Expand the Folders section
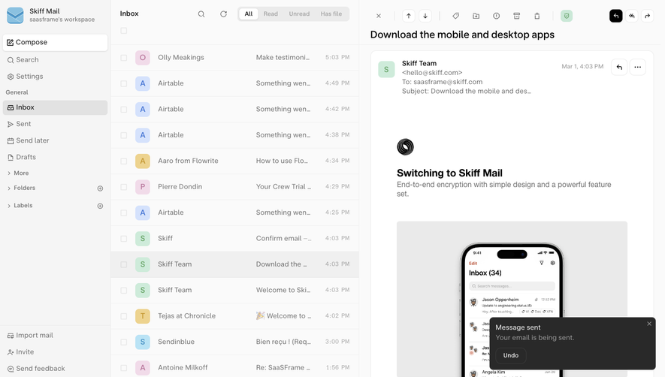Screen dimensions: 665x377 [21, 188]
